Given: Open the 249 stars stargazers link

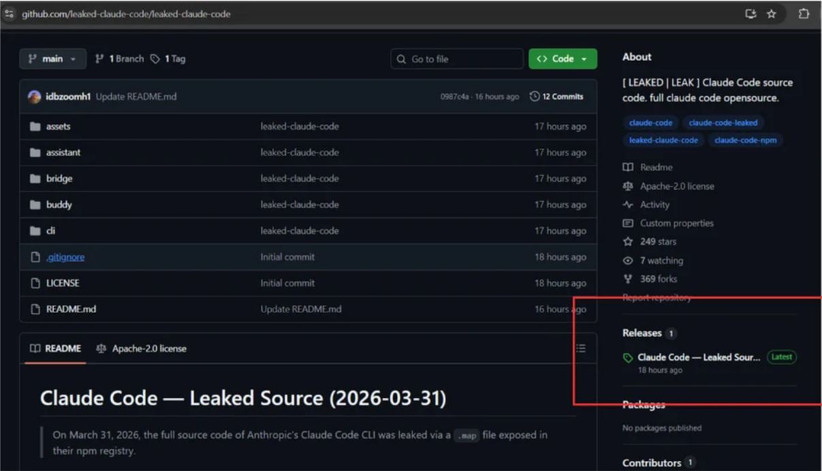Looking at the screenshot, I should pos(657,242).
